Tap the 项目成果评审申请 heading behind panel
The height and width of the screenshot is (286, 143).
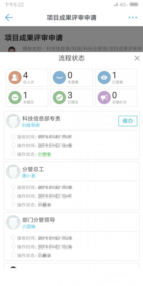point(34,38)
